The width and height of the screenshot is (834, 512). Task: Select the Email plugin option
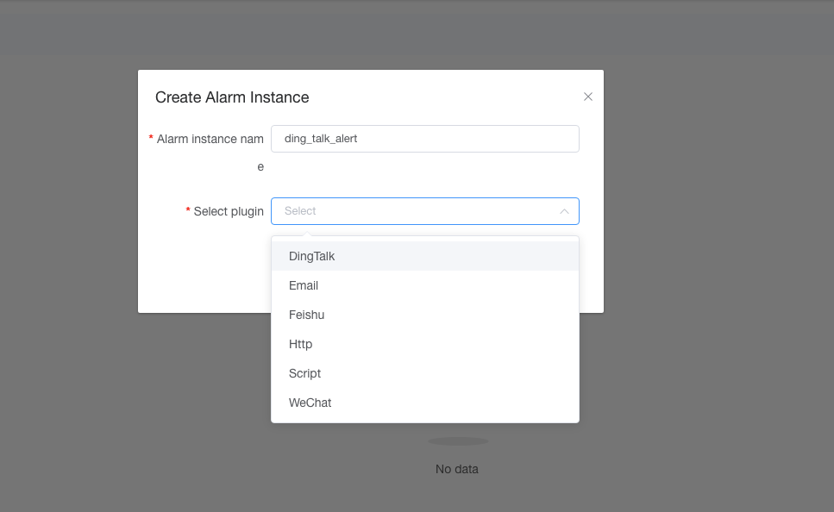pyautogui.click(x=304, y=285)
